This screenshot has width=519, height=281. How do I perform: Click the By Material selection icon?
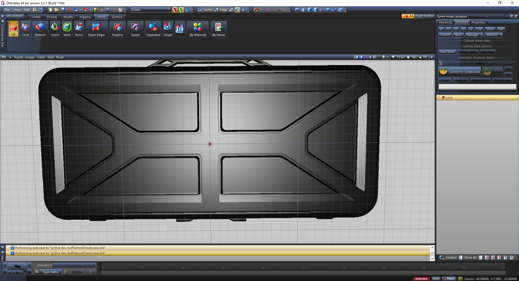(198, 29)
